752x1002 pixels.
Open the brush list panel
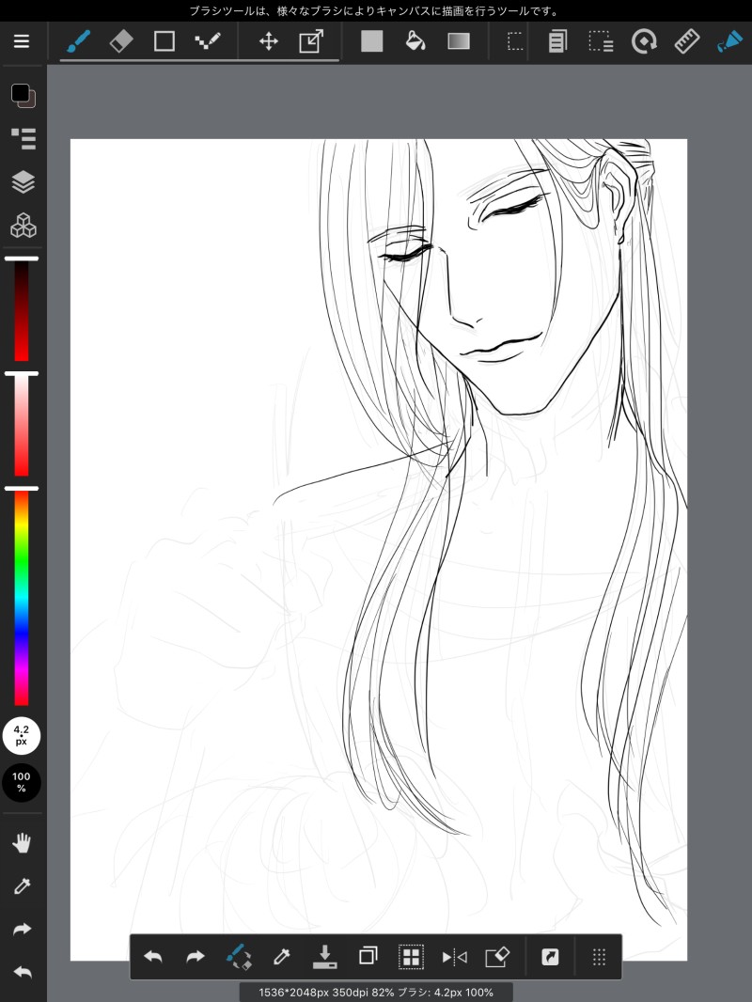point(23,139)
